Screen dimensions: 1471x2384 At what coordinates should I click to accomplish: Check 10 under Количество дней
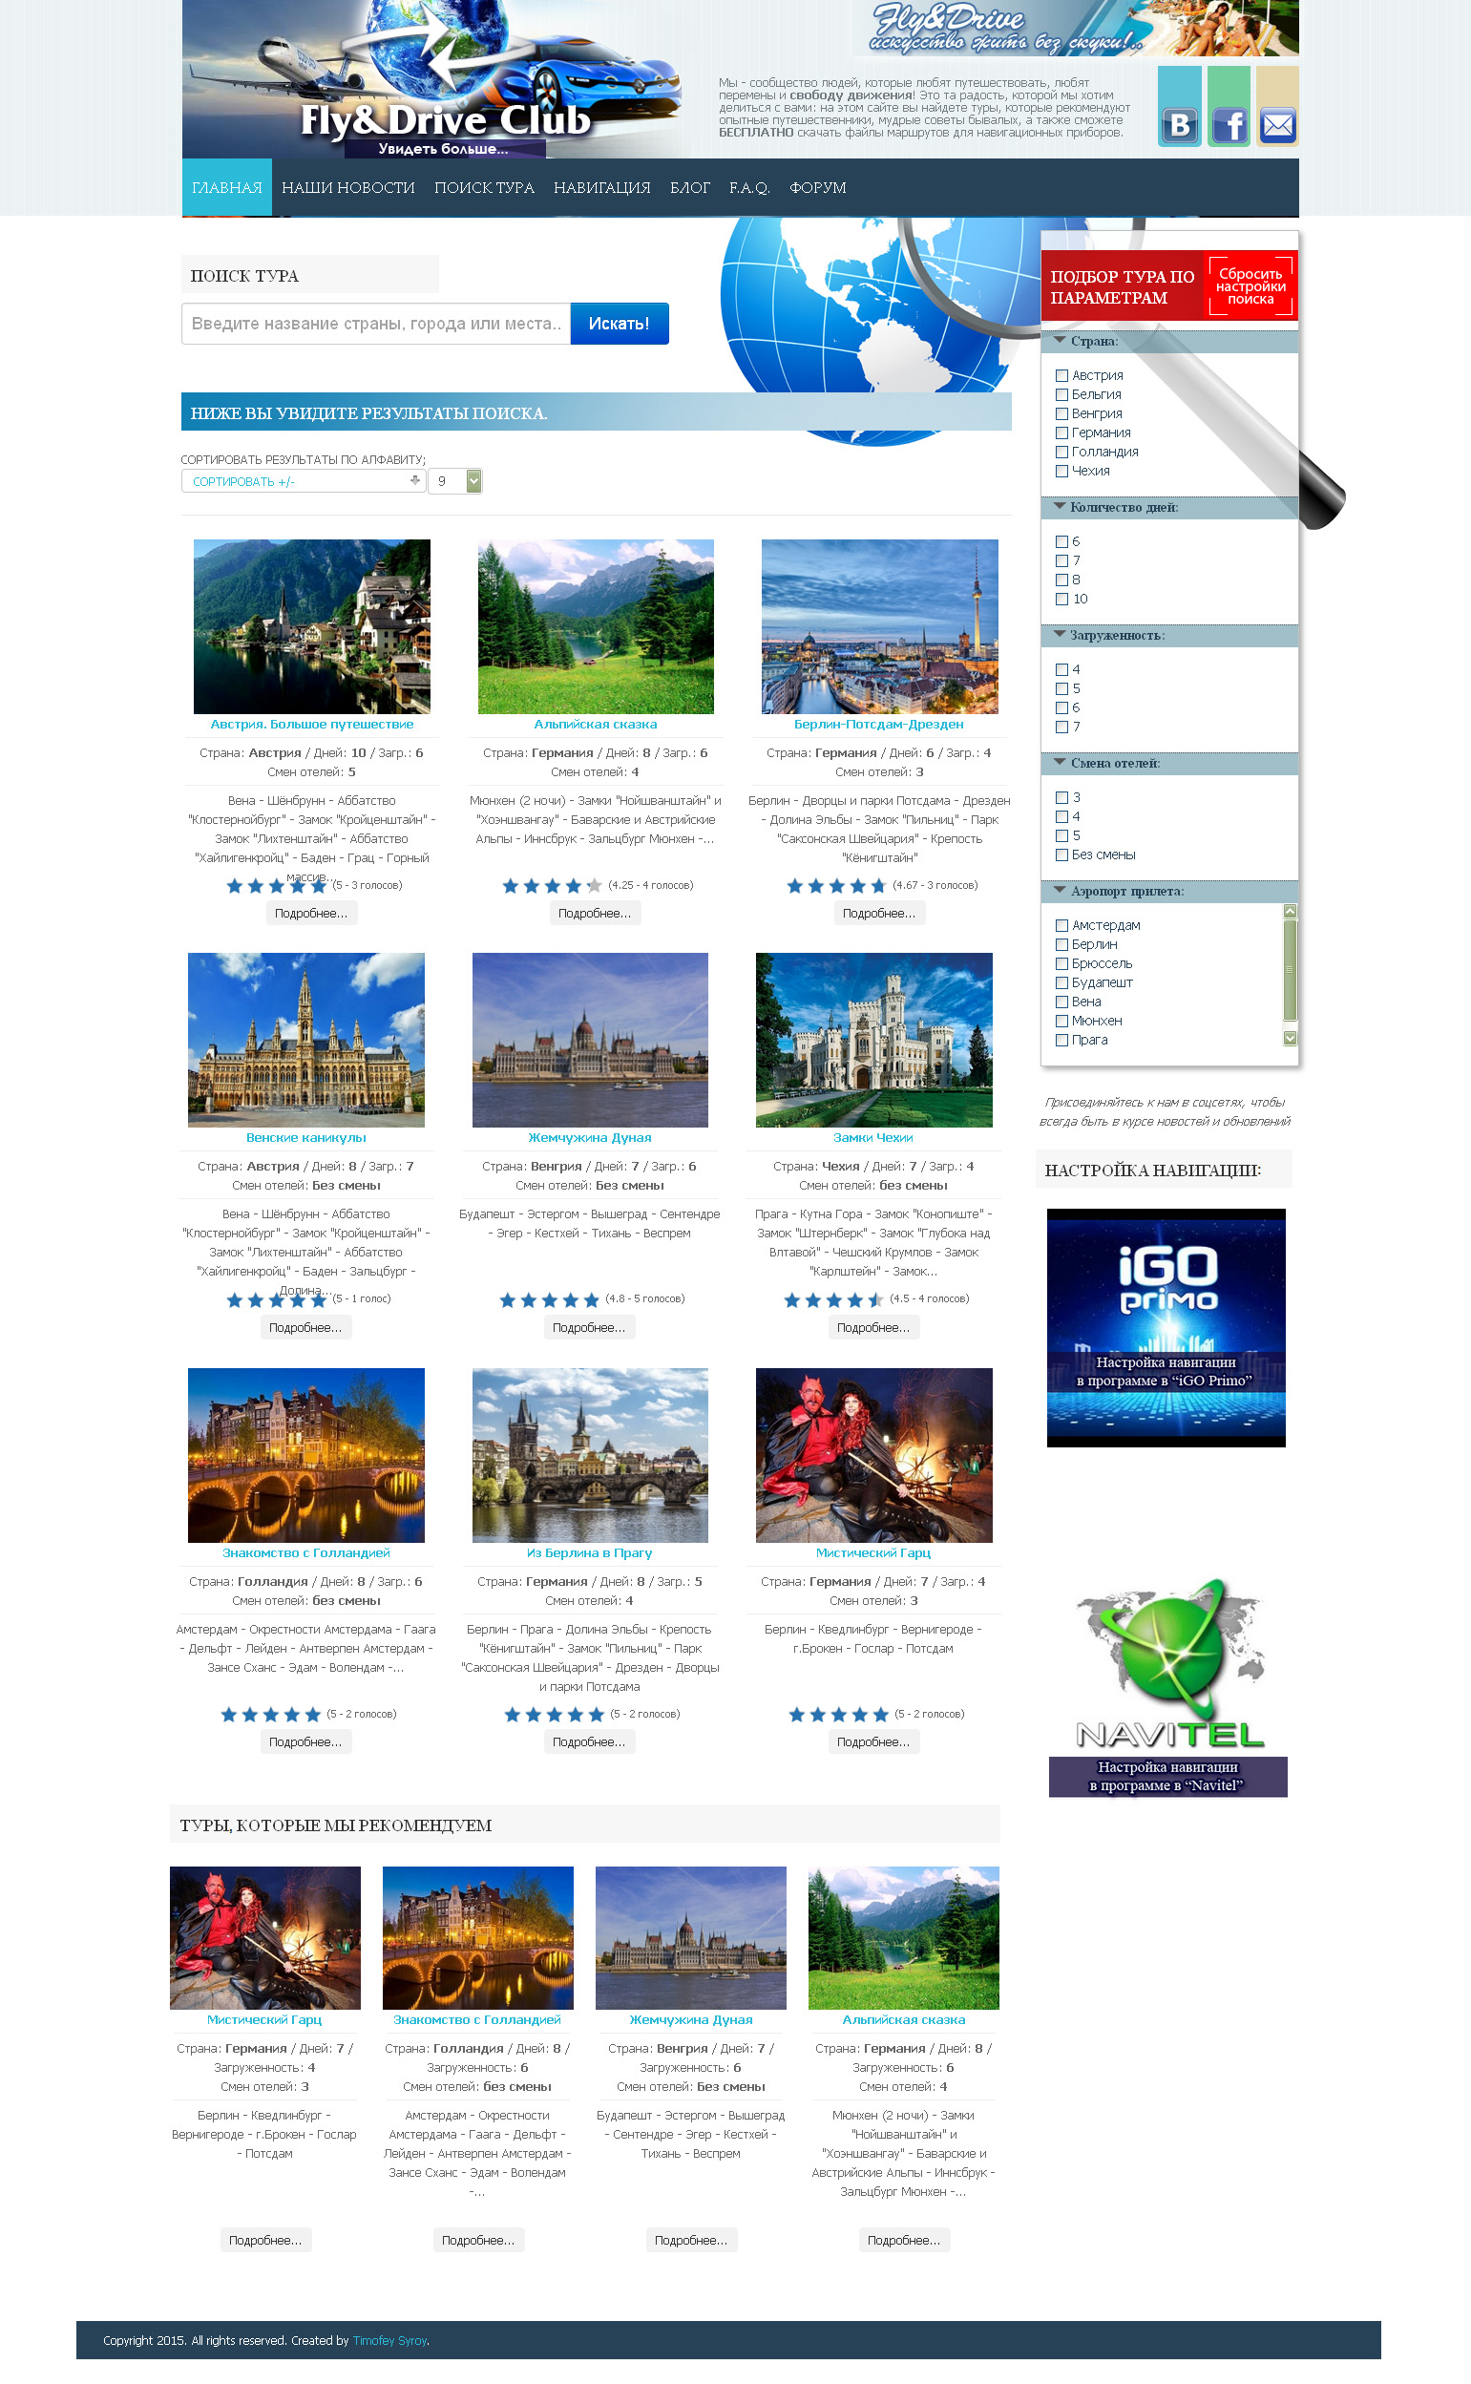[x=1062, y=600]
